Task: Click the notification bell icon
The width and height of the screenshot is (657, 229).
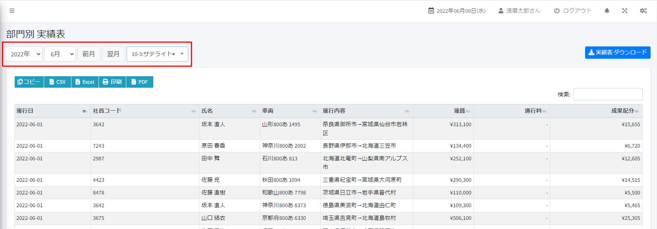Action: [607, 11]
